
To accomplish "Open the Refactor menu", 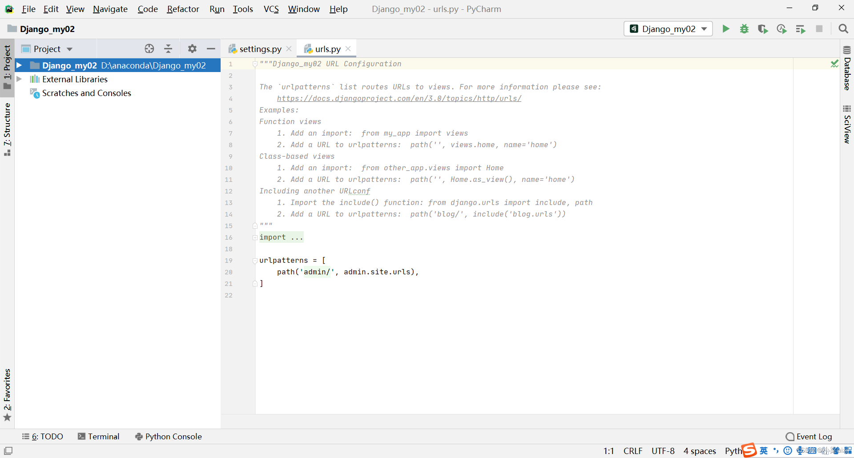I will coord(183,9).
